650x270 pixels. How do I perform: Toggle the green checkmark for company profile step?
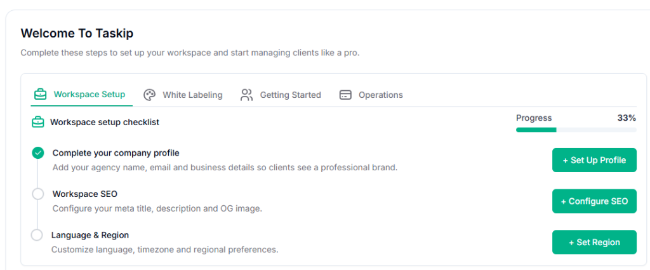click(38, 153)
